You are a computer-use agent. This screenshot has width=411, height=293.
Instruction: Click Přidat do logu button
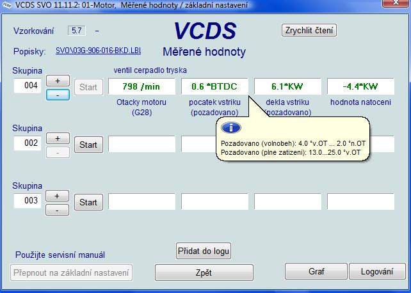[x=204, y=251]
